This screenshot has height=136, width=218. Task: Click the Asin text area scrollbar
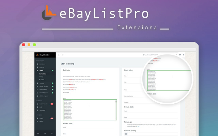(116, 110)
